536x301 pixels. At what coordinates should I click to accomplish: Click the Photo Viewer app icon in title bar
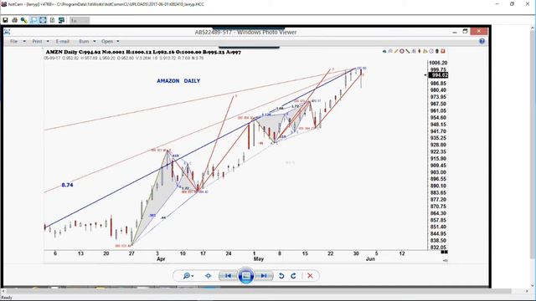click(x=7, y=32)
